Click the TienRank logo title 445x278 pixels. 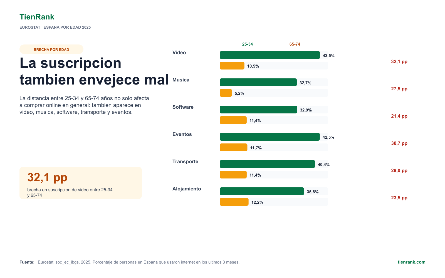37,17
